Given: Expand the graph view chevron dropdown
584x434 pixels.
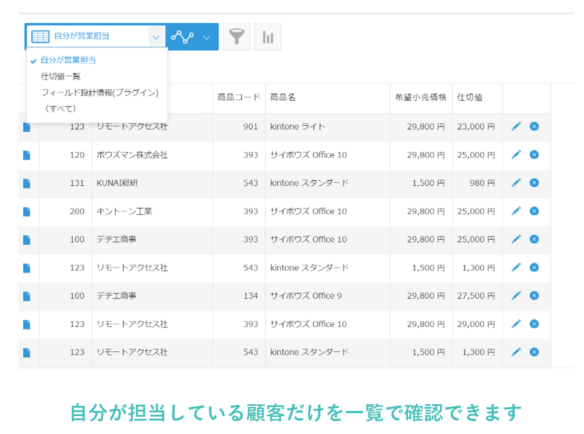Looking at the screenshot, I should pos(206,37).
